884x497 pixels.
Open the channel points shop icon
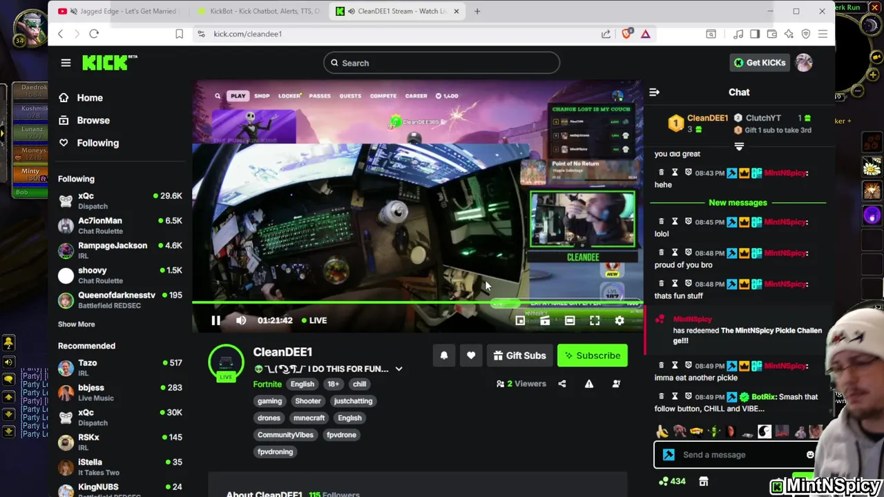tap(704, 482)
